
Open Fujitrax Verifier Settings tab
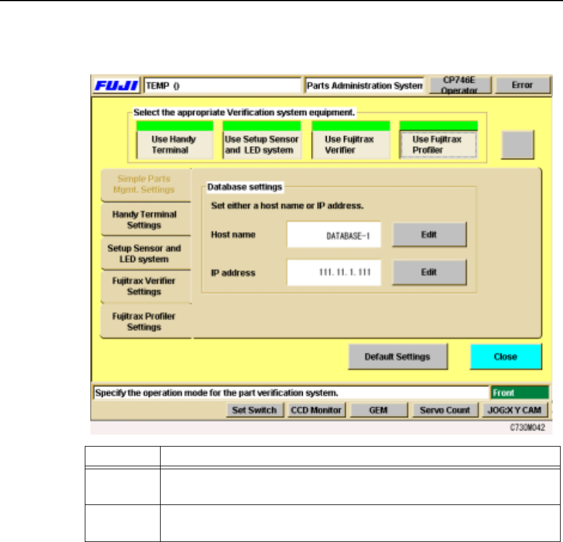[x=145, y=286]
